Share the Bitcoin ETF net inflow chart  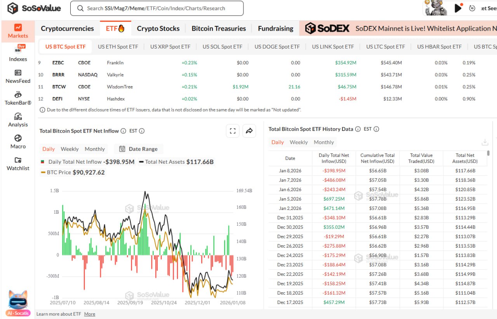pyautogui.click(x=249, y=131)
